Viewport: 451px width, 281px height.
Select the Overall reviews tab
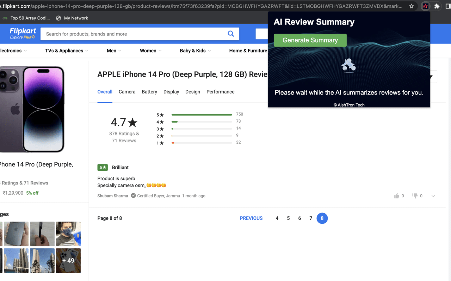[105, 92]
